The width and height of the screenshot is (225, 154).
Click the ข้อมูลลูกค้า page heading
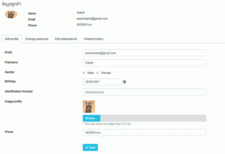coord(12,4)
